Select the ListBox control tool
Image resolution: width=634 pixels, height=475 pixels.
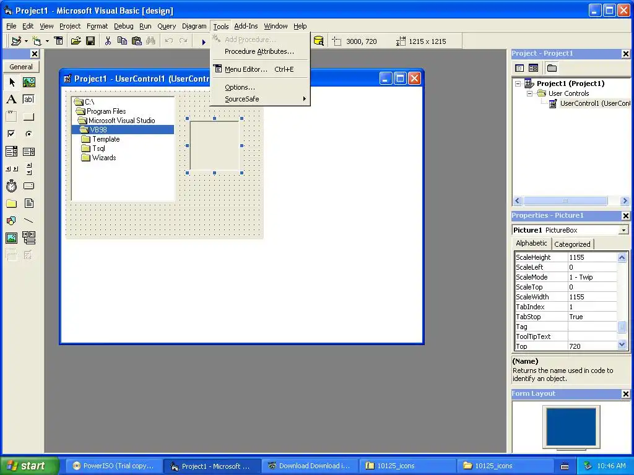click(28, 152)
